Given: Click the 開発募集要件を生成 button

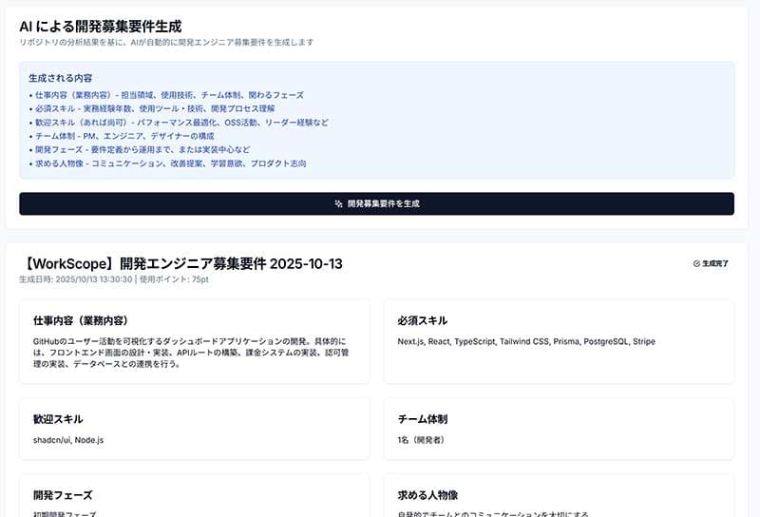Looking at the screenshot, I should (x=376, y=203).
